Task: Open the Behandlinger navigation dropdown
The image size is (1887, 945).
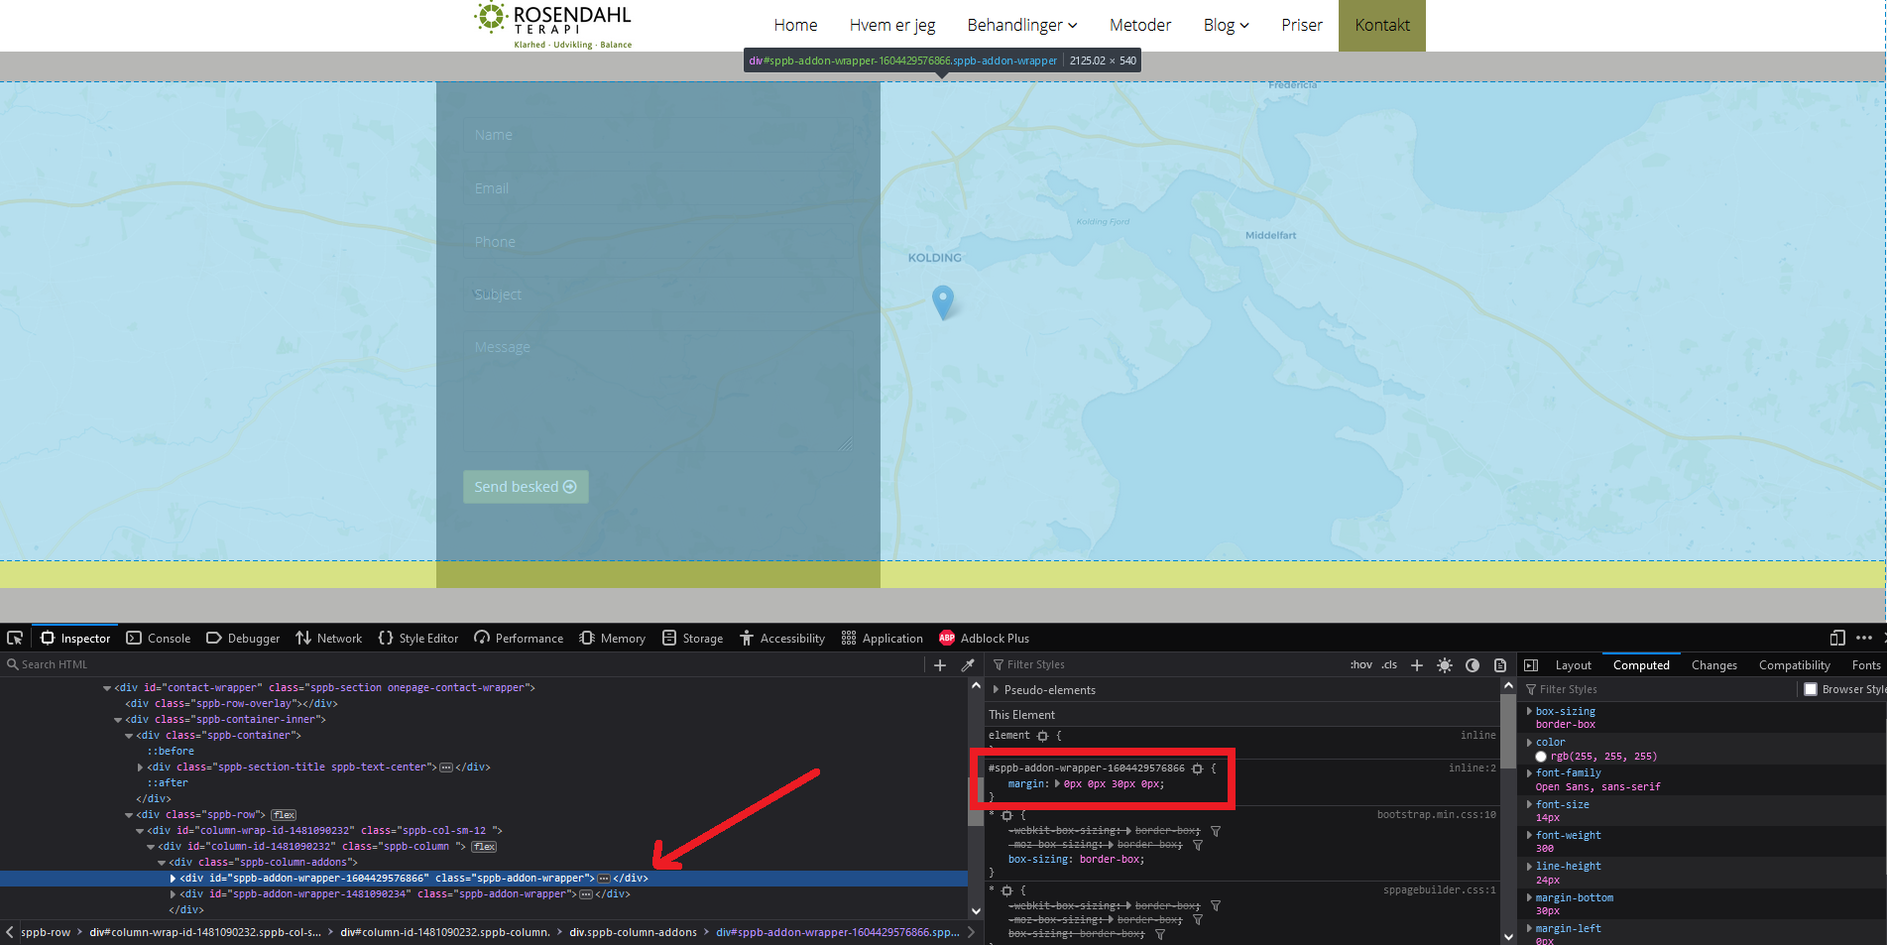Action: 1021,25
